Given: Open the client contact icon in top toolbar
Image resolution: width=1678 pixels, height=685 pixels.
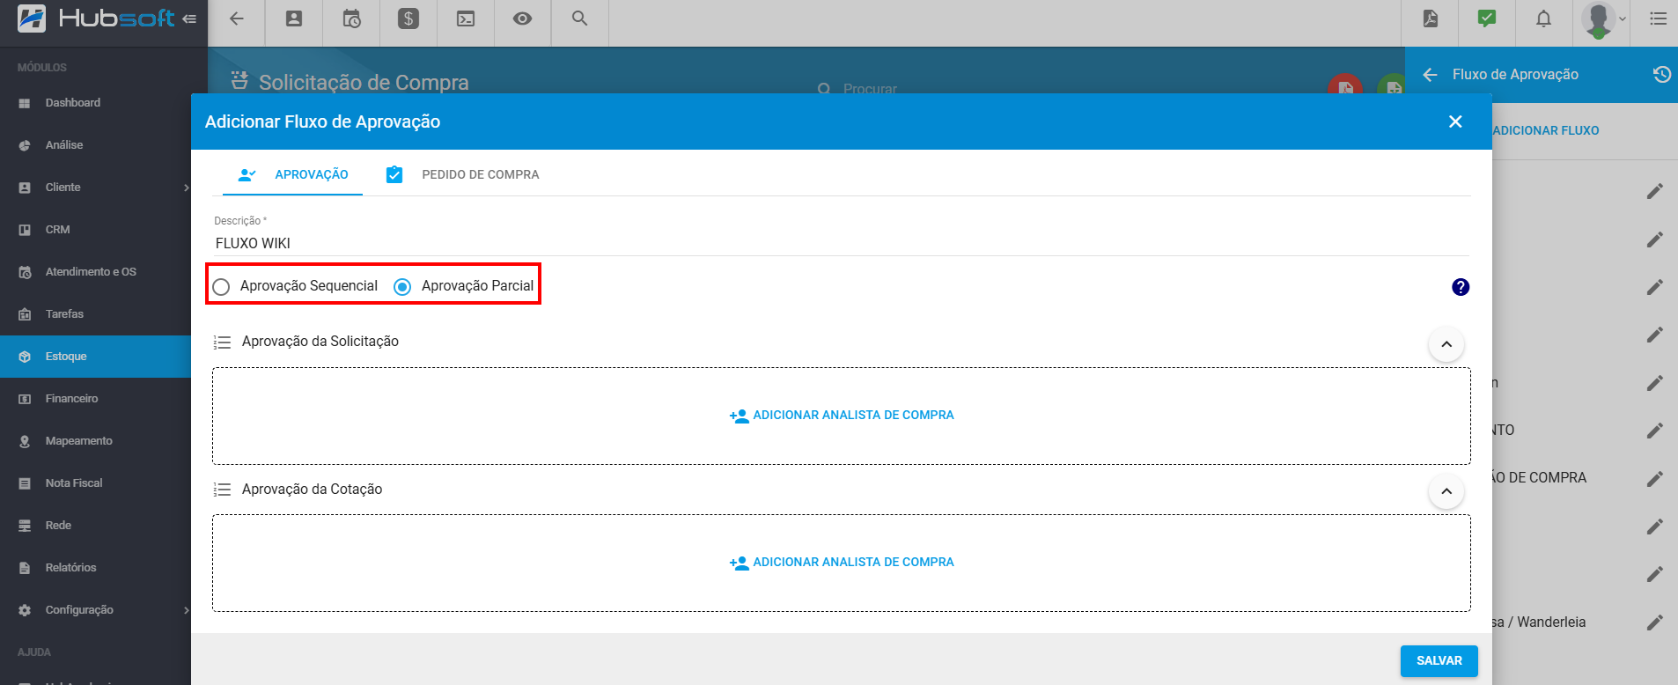Looking at the screenshot, I should click(294, 18).
